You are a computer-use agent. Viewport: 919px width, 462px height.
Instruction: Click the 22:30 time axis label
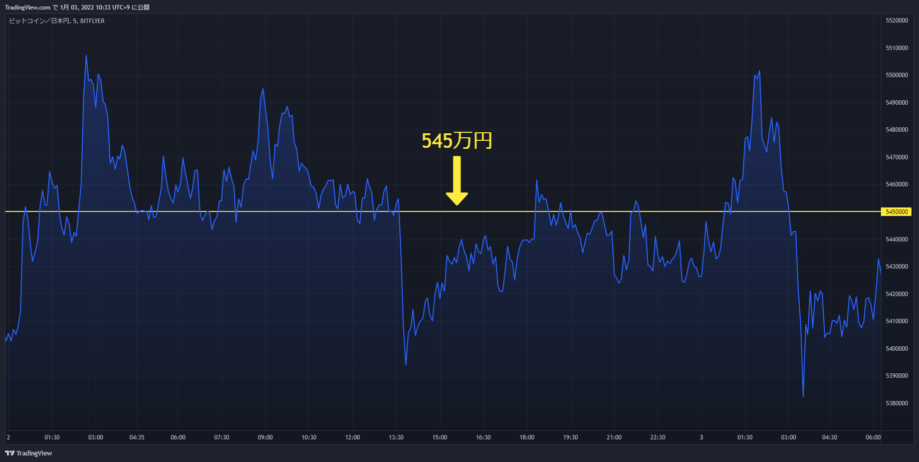click(x=657, y=437)
